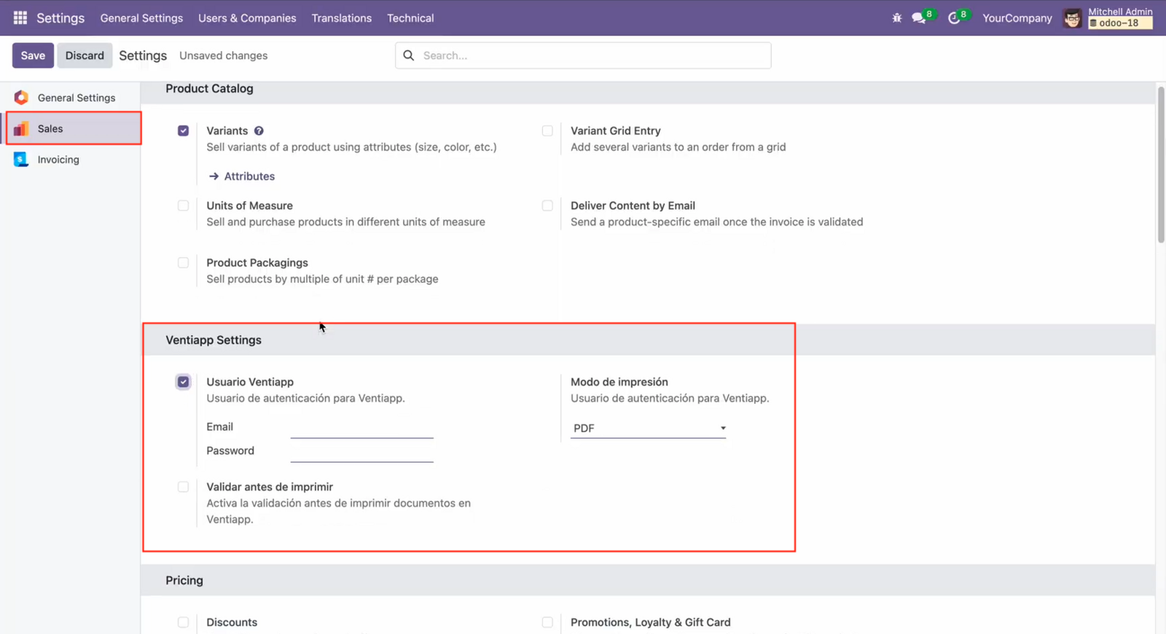Click the settings Search box
The height and width of the screenshot is (634, 1166).
coord(583,55)
